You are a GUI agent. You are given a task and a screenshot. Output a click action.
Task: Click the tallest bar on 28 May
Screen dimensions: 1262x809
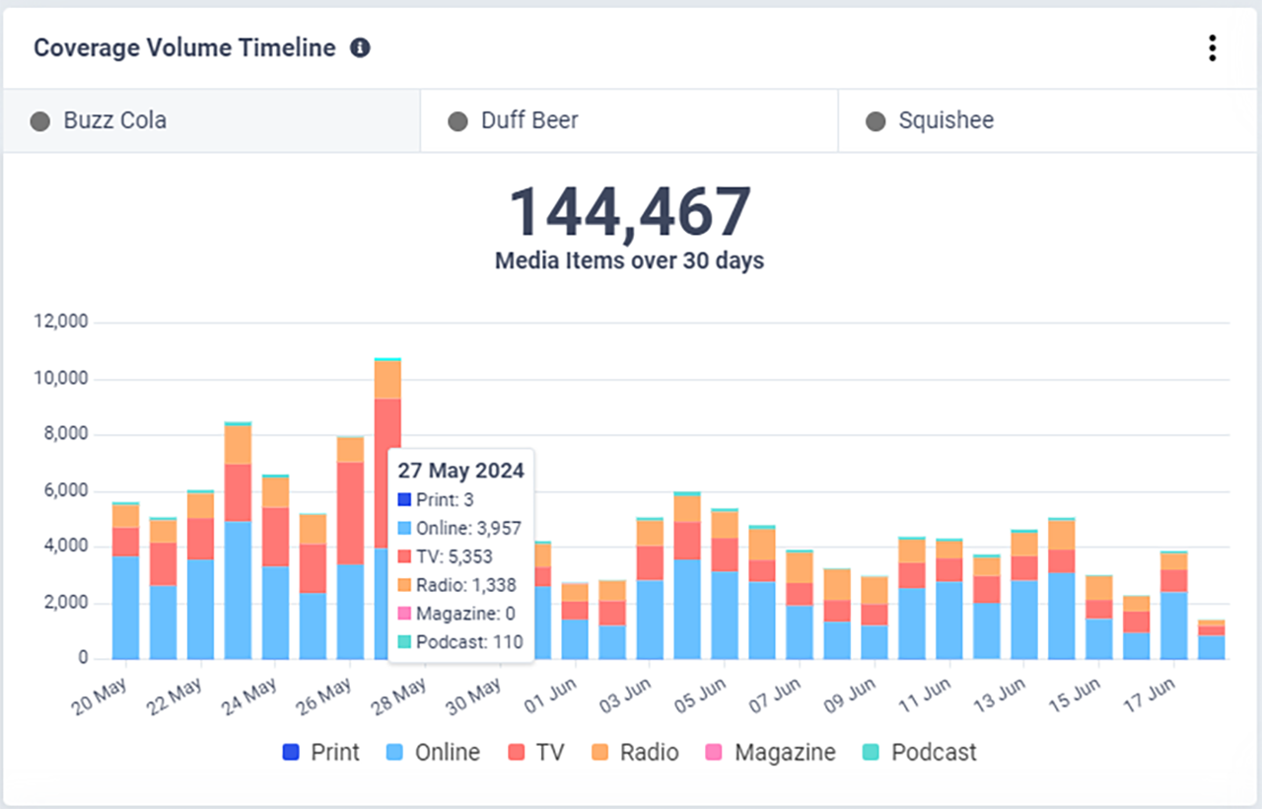[x=388, y=493]
